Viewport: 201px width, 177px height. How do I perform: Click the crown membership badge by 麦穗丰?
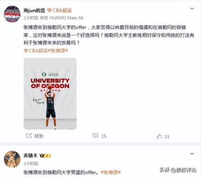pyautogui.click(x=45, y=156)
